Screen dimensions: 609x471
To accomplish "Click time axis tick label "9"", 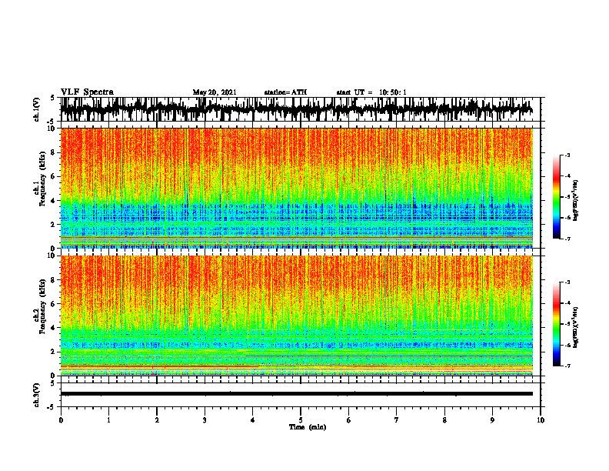I will click(x=492, y=420).
